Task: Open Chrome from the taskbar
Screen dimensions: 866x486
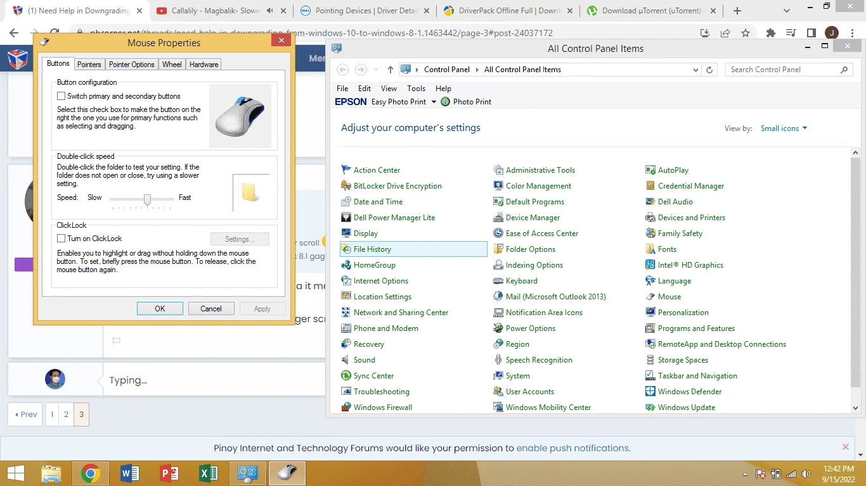Action: [91, 473]
